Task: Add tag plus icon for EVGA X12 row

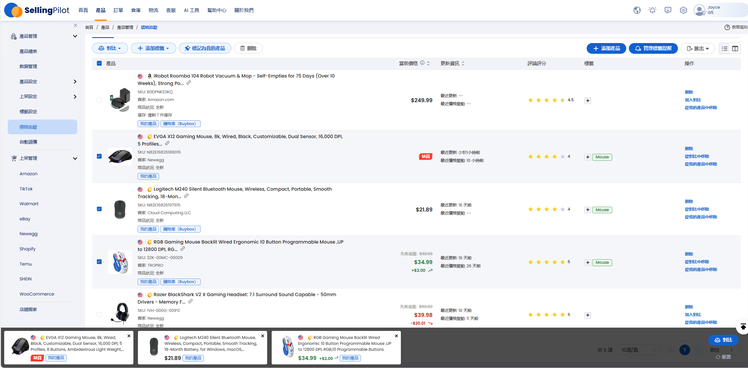Action: (588, 157)
